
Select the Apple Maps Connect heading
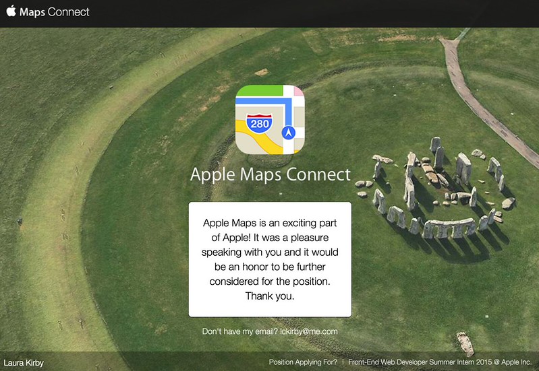(271, 174)
